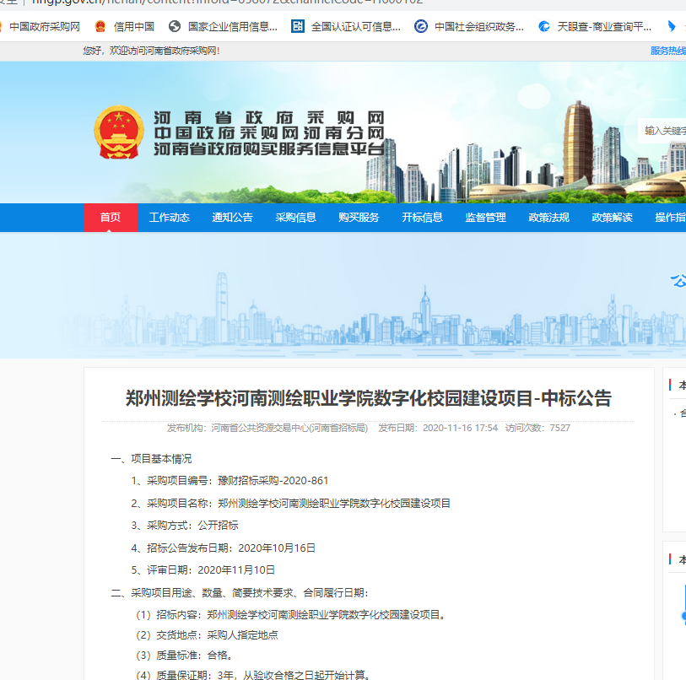Open the 全国认证认可信息 bookmark label
Viewport: 686px width, 680px height.
[x=356, y=27]
